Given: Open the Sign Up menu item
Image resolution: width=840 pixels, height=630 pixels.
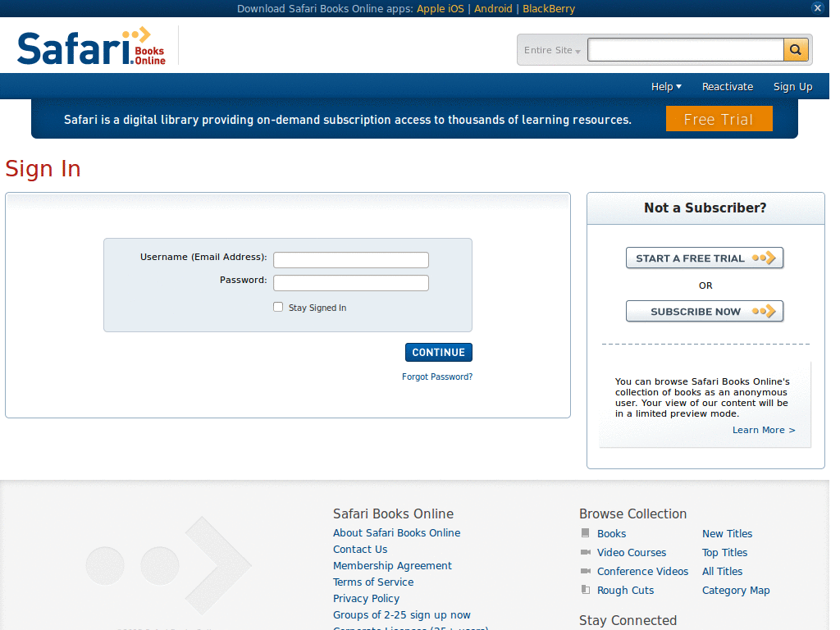Looking at the screenshot, I should click(793, 87).
